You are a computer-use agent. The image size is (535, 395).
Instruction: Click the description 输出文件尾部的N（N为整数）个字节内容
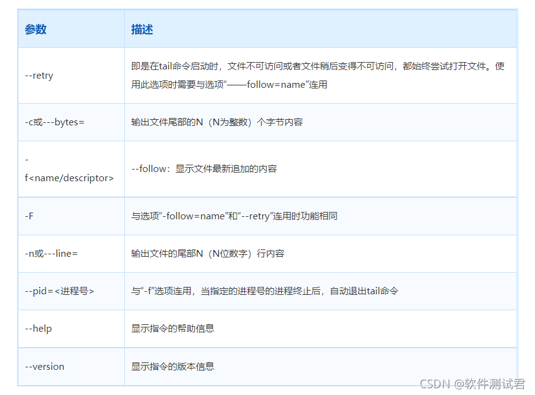[x=217, y=122]
